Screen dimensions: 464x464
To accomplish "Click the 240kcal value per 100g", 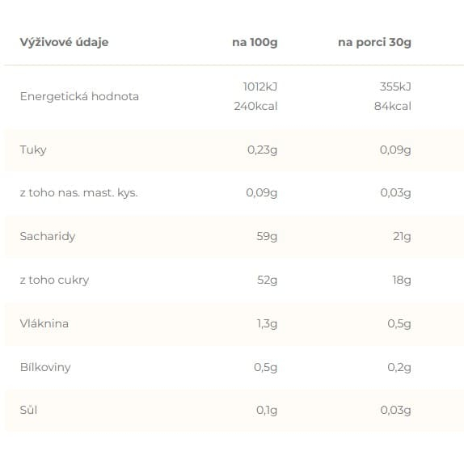I will coord(255,106).
